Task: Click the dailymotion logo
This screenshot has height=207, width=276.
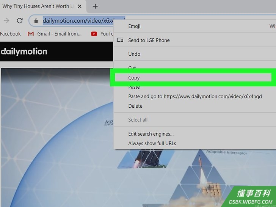Action: coord(24,52)
